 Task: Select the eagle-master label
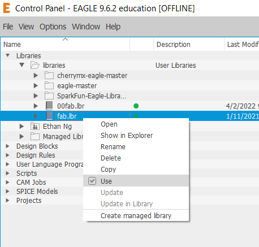pos(77,86)
